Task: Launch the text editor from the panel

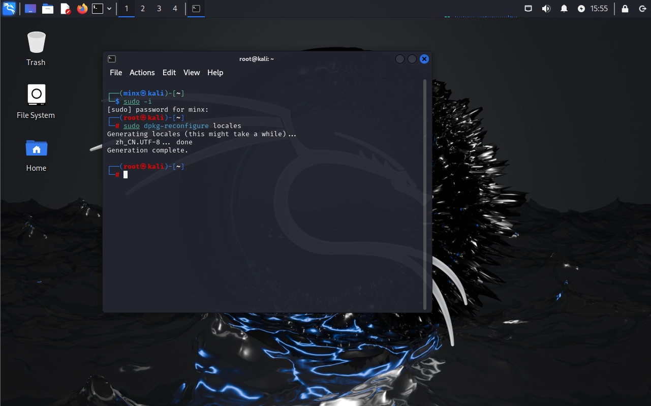Action: point(65,9)
